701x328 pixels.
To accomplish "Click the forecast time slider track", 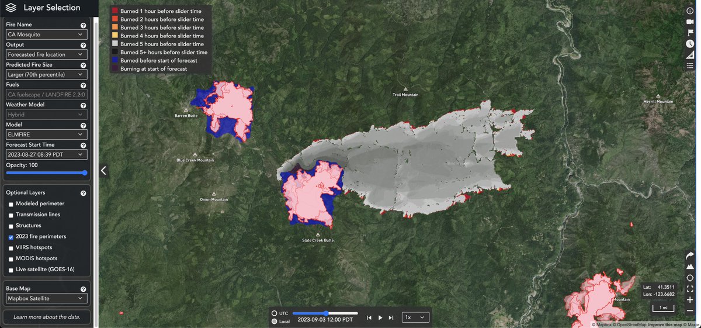I will [x=325, y=313].
